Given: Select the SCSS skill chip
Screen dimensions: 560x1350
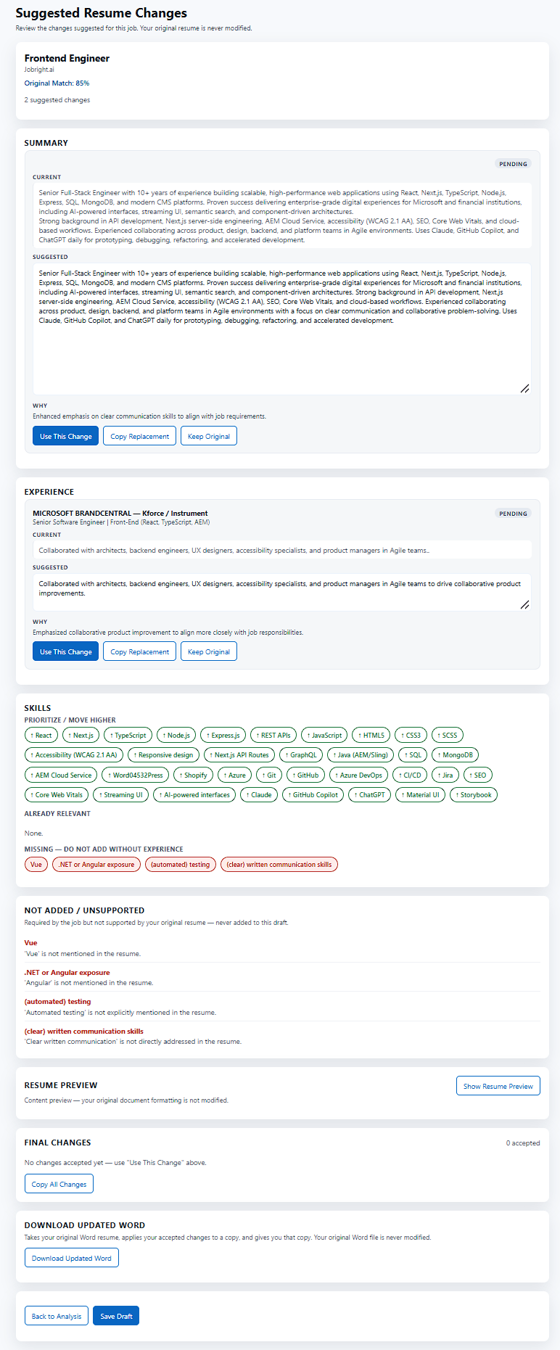Looking at the screenshot, I should point(448,735).
